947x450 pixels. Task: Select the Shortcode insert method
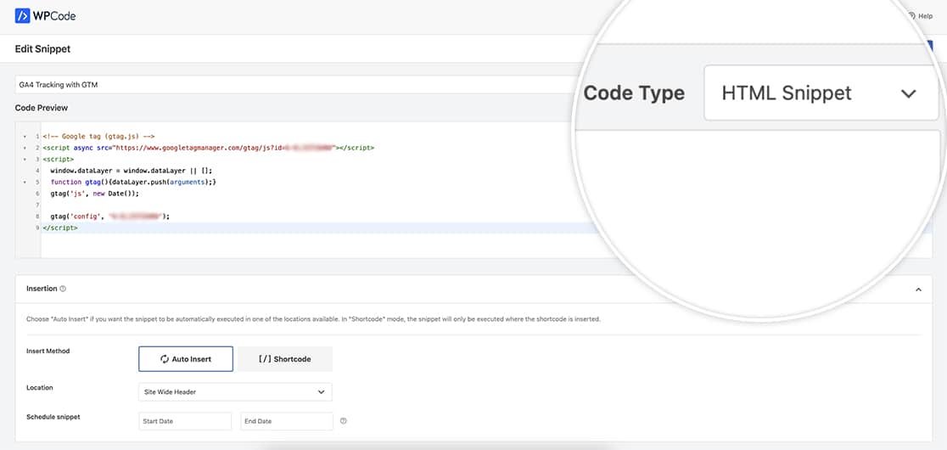pyautogui.click(x=284, y=359)
